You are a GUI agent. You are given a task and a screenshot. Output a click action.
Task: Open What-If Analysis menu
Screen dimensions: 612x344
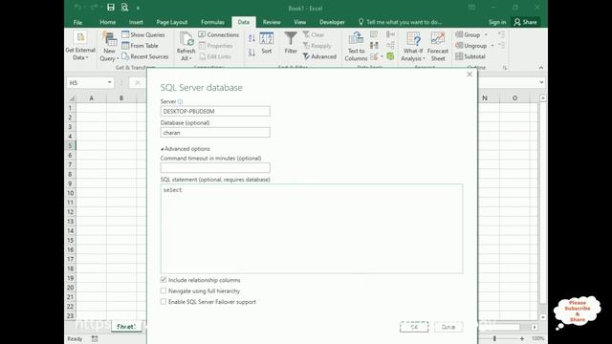pyautogui.click(x=413, y=47)
